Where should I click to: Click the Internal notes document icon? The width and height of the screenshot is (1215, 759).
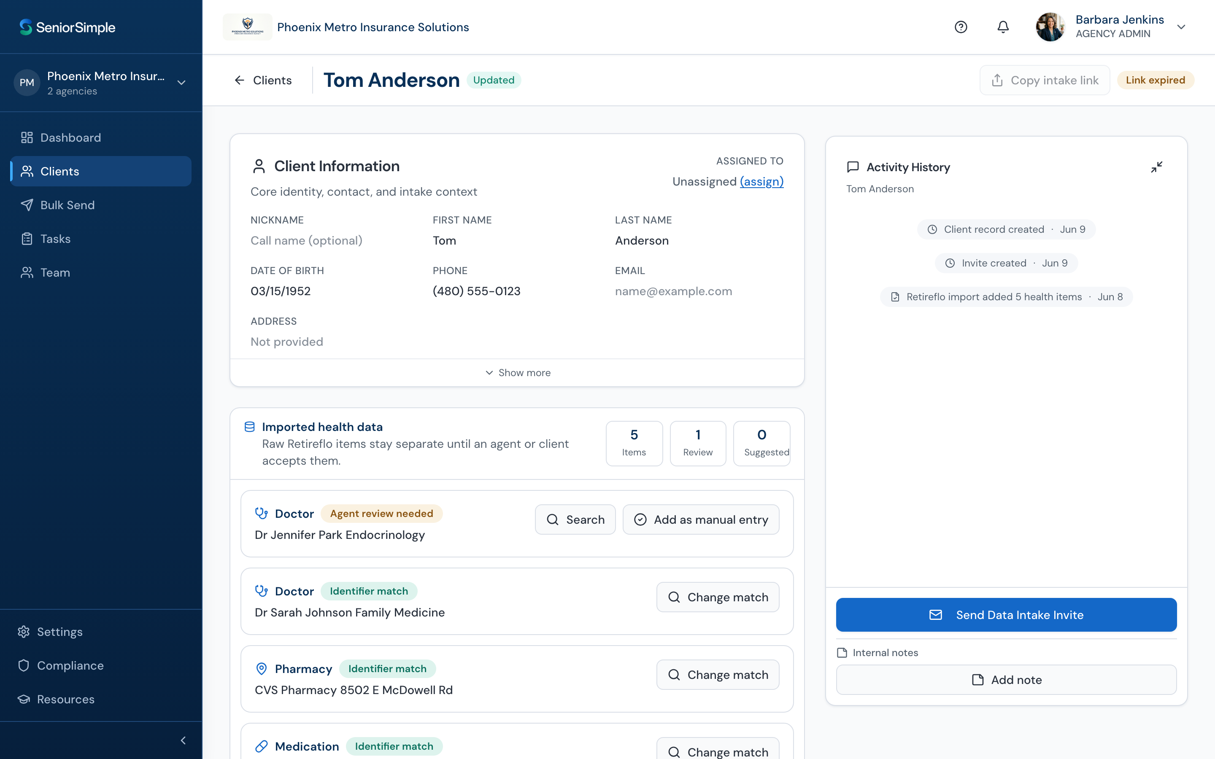tap(842, 653)
